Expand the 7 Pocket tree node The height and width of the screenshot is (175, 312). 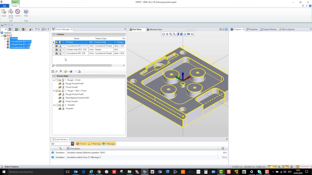(5, 39)
